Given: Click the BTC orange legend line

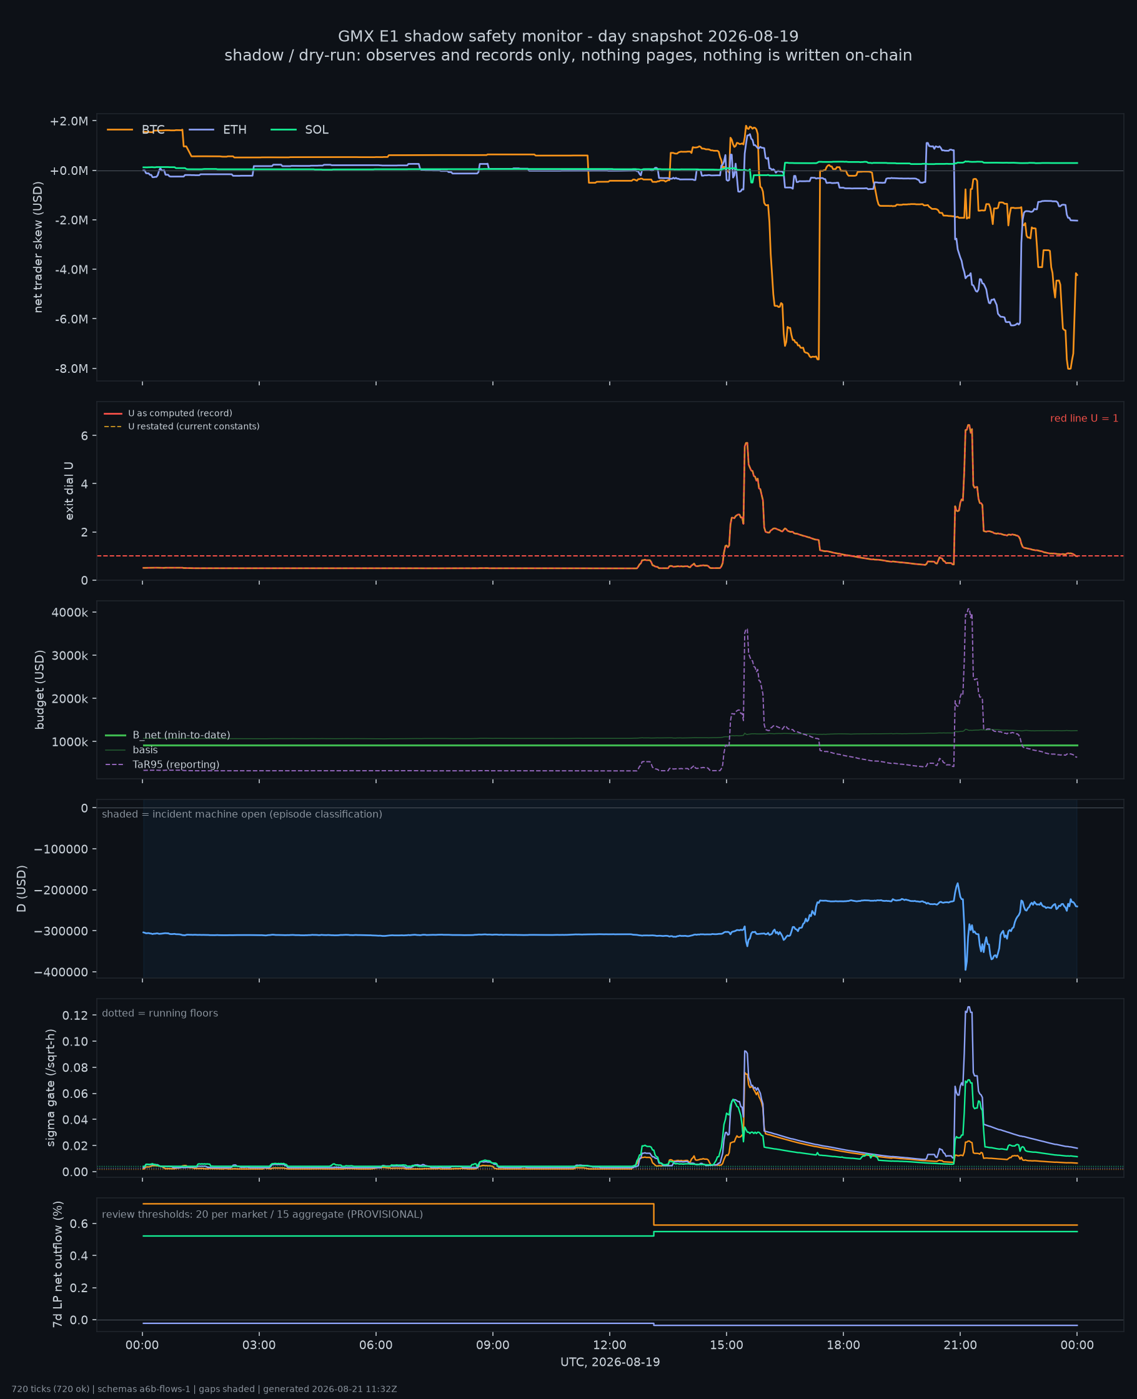Looking at the screenshot, I should pyautogui.click(x=120, y=130).
